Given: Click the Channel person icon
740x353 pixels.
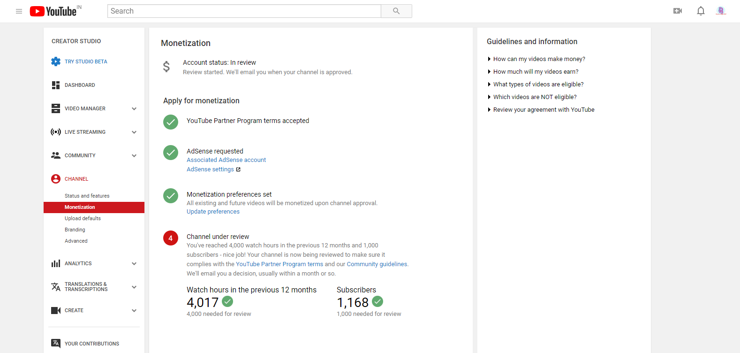Looking at the screenshot, I should click(56, 179).
